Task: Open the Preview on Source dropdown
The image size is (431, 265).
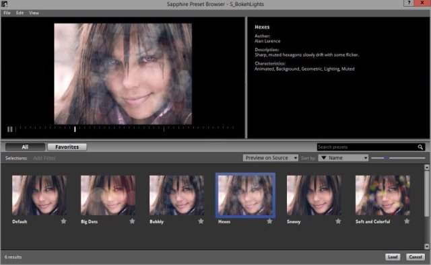Action: tap(271, 158)
